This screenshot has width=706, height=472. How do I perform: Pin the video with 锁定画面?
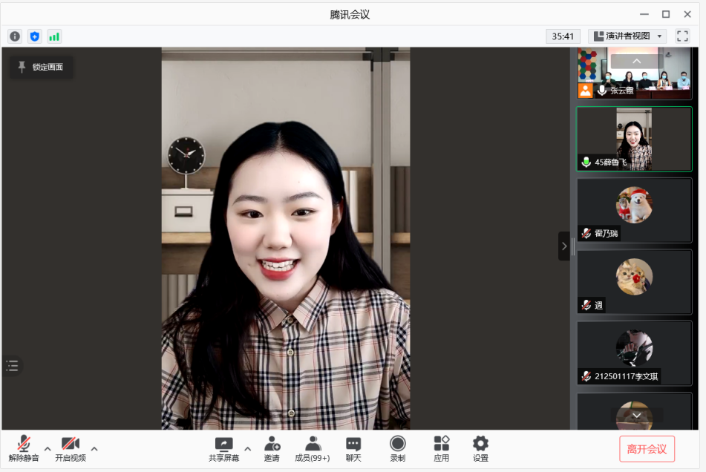42,67
